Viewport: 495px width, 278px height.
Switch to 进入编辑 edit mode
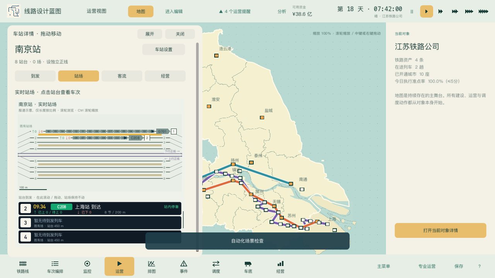click(174, 12)
